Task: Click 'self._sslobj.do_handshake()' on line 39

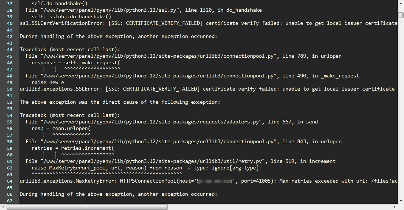Action: click(x=71, y=17)
